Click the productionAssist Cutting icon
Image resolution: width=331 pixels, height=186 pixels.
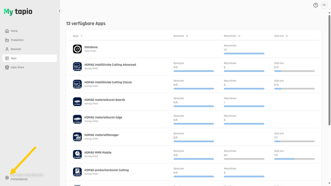[77, 172]
